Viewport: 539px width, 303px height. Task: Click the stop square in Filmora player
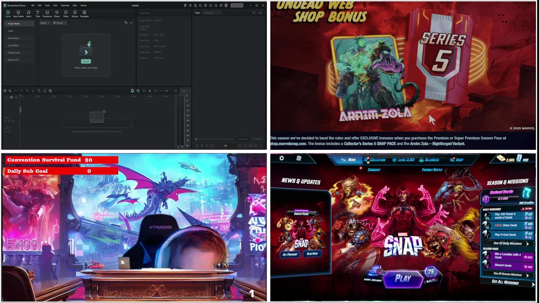[212, 146]
